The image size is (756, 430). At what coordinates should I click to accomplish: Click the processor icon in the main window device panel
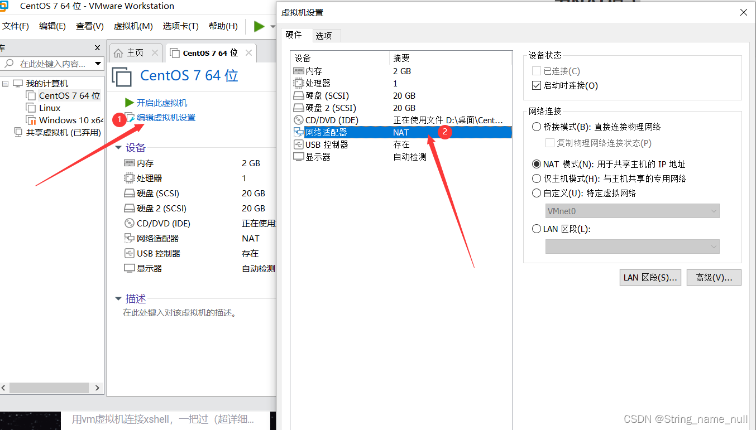pyautogui.click(x=129, y=178)
